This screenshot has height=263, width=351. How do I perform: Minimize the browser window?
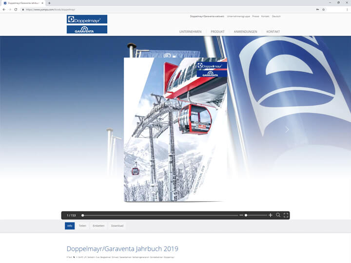[x=330, y=3]
